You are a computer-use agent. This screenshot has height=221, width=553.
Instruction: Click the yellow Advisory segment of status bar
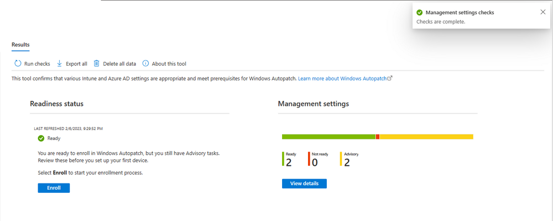(426, 137)
